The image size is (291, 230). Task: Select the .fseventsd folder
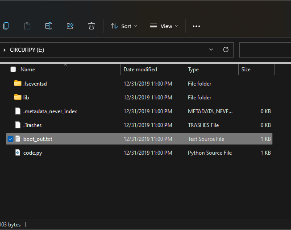tap(35, 84)
